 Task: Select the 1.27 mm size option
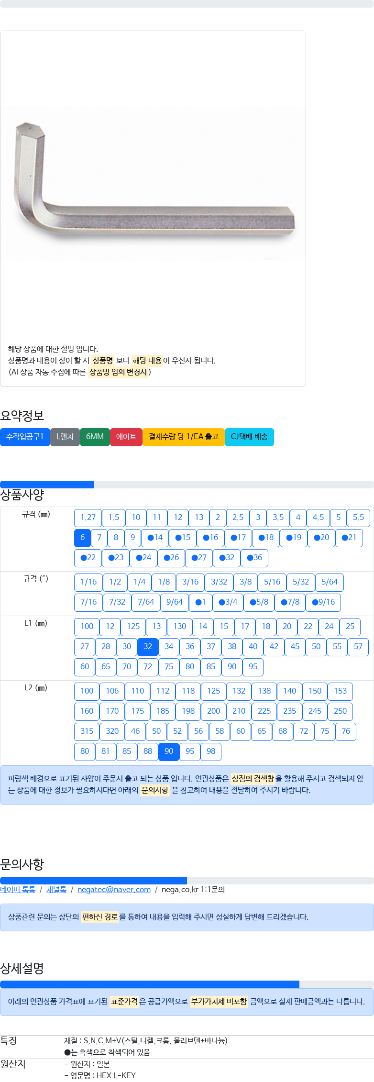click(88, 518)
